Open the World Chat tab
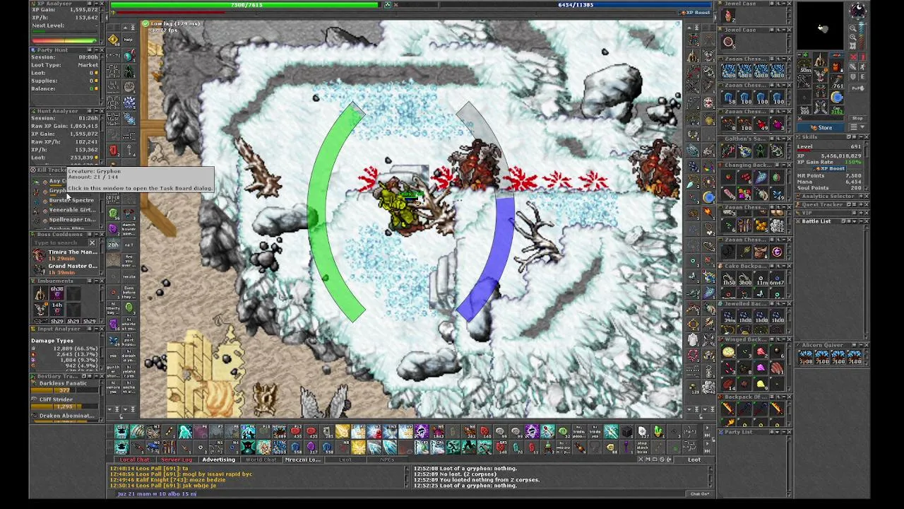 click(x=261, y=460)
